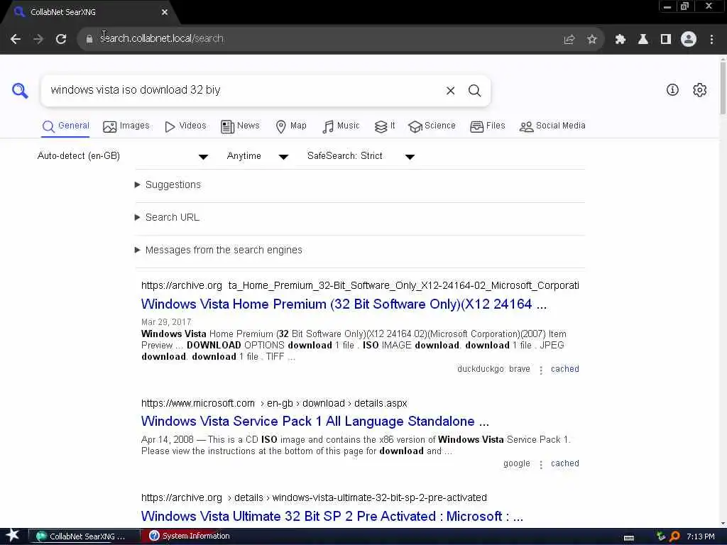727x545 pixels.
Task: Open Windows Vista Ultimate 32 Bit SP 2 link
Action: [332, 517]
